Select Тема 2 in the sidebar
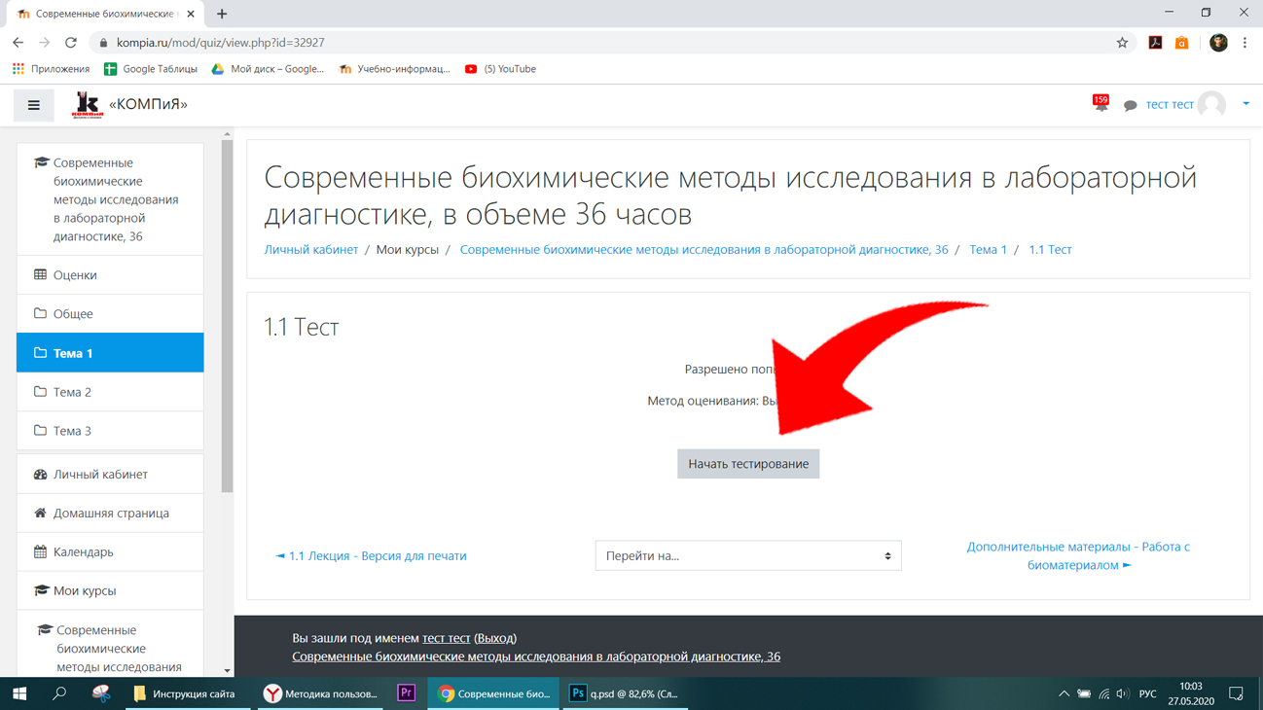The width and height of the screenshot is (1263, 710). click(110, 392)
